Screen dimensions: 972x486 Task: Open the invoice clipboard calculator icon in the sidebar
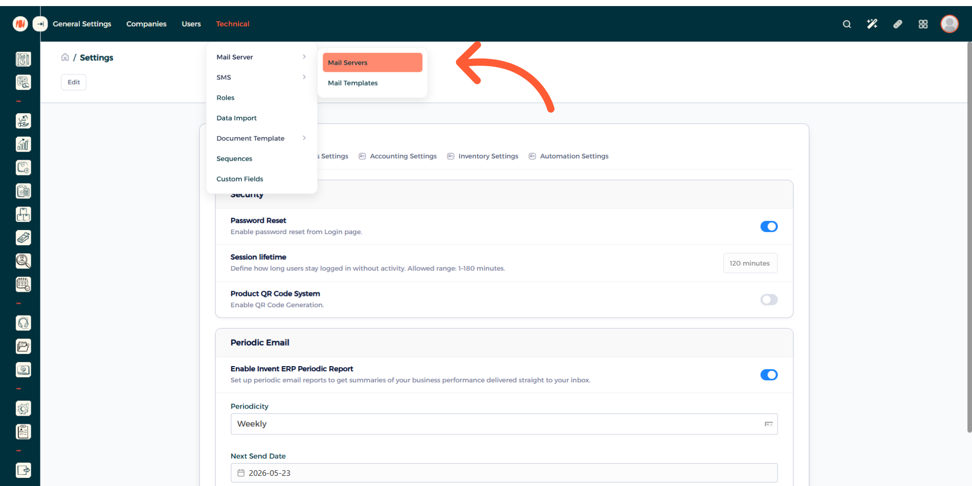[x=23, y=191]
